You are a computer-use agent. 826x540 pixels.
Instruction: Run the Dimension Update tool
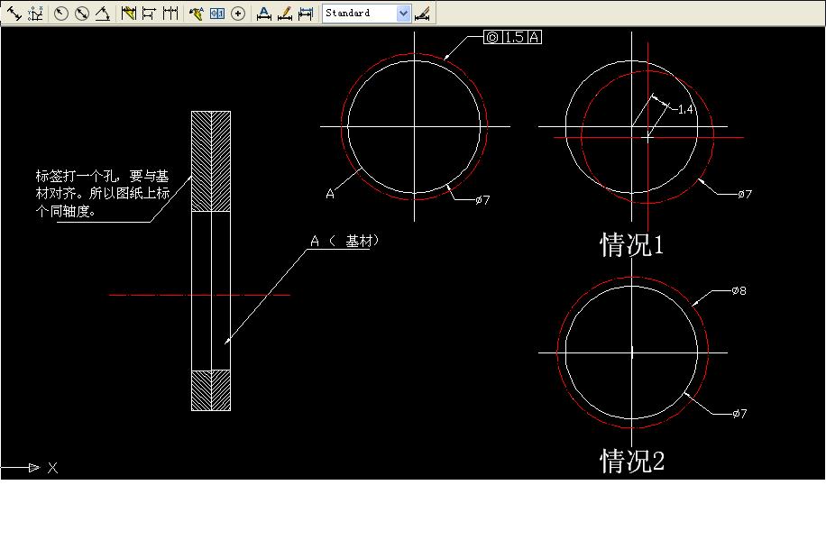(306, 14)
